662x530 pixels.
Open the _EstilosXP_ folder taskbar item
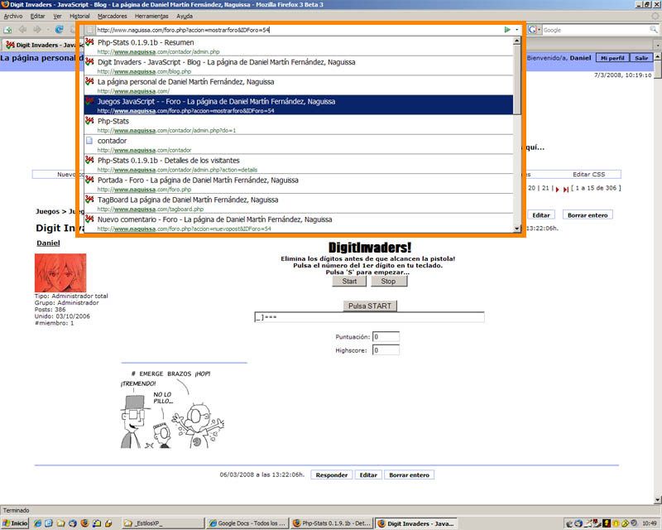tap(161, 523)
